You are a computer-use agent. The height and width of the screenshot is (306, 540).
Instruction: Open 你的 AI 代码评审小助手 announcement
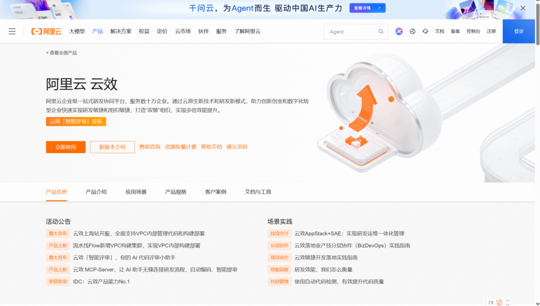[x=124, y=258]
